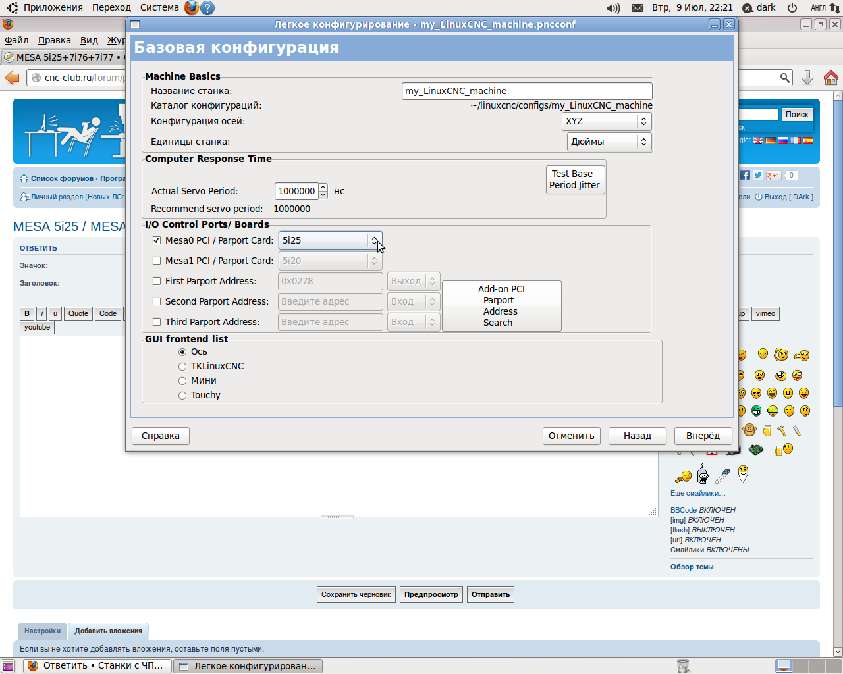Select the German flag translation icon
The height and width of the screenshot is (674, 843).
coord(771,140)
